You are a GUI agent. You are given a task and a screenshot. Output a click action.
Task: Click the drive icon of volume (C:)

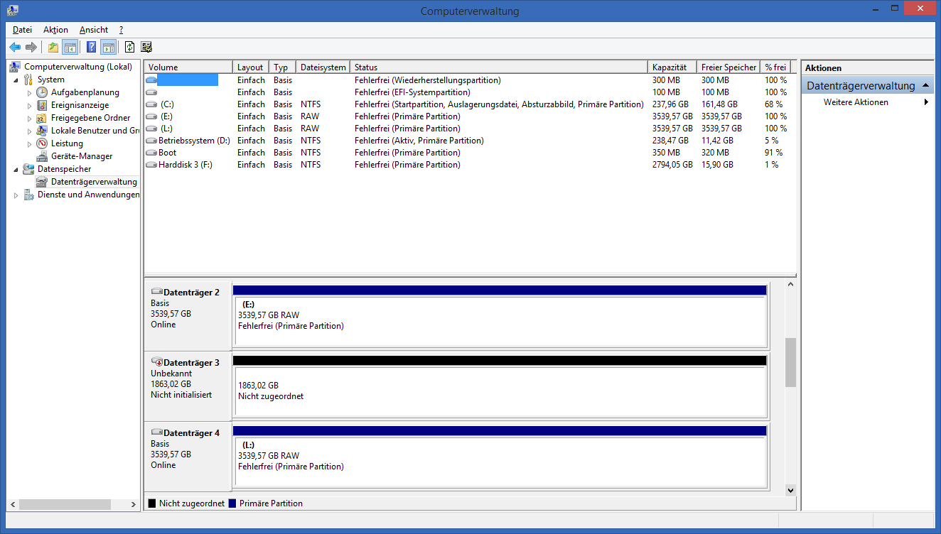pos(151,104)
